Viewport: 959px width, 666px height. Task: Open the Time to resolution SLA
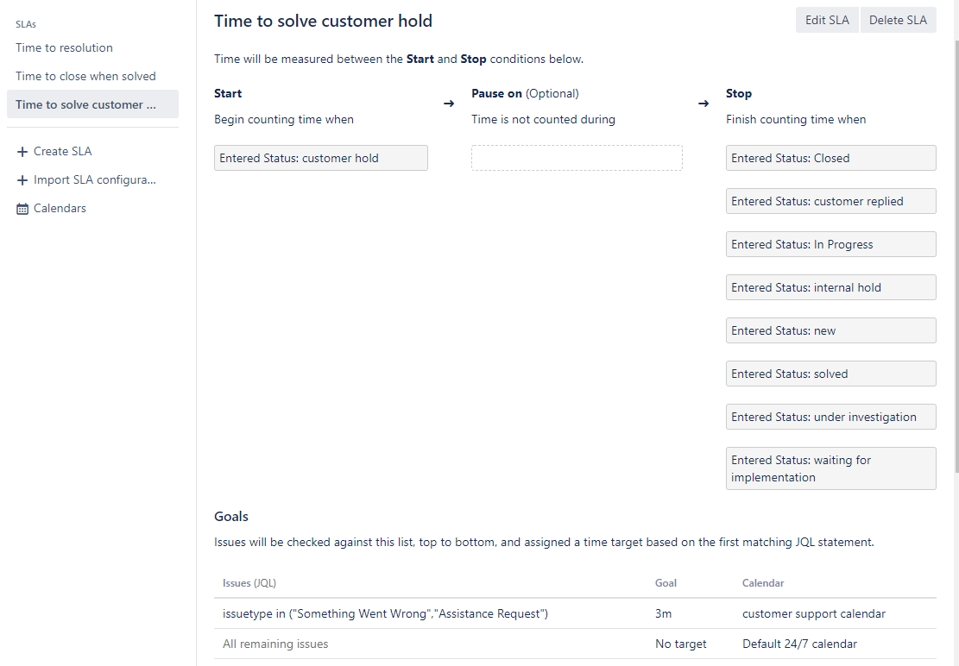(x=64, y=47)
